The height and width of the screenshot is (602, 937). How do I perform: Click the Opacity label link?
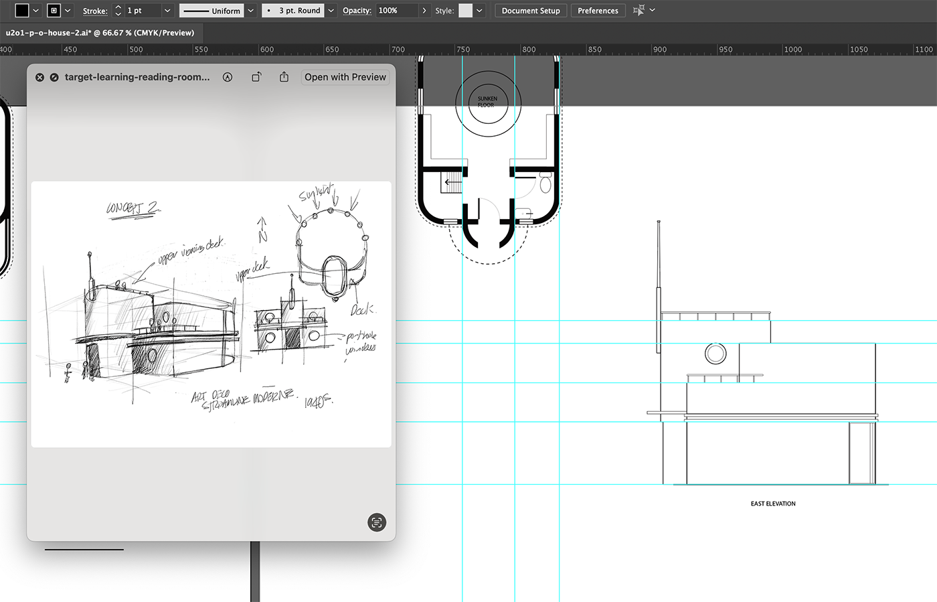[x=357, y=11]
